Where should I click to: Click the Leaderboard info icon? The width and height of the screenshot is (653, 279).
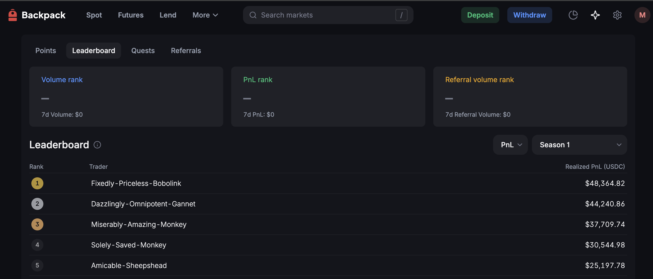pos(97,145)
